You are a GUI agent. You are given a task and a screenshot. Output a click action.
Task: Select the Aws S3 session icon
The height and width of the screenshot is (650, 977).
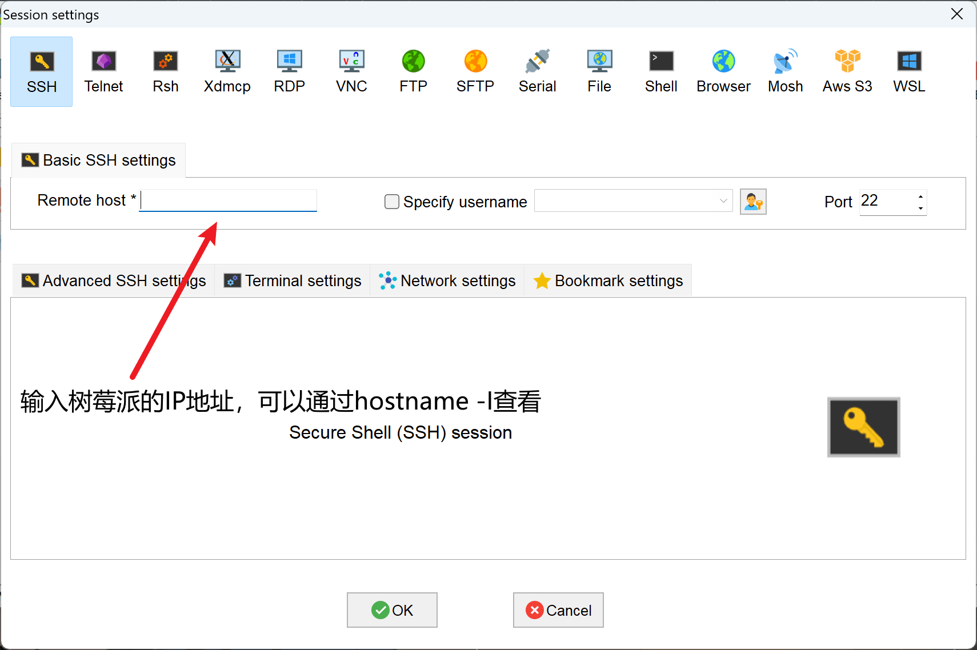coord(847,71)
